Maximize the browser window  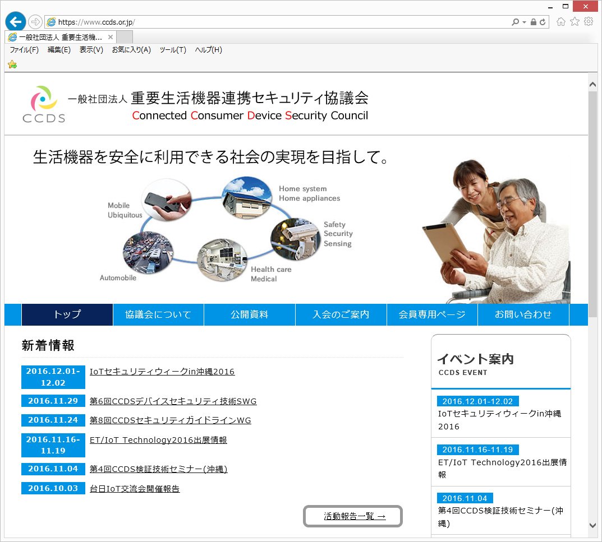pyautogui.click(x=566, y=7)
